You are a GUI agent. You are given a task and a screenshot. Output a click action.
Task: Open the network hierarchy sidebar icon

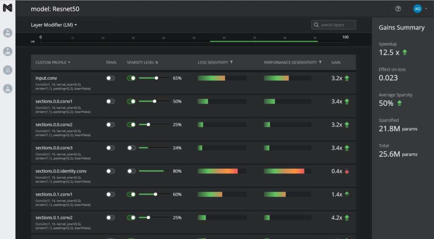point(8,70)
